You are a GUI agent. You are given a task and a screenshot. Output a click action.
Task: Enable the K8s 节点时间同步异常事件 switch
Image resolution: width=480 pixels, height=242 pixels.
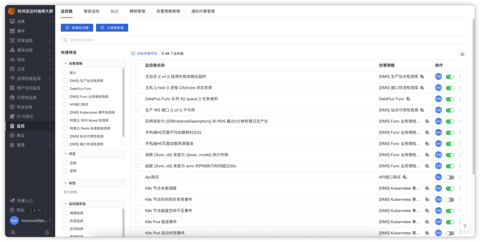(x=450, y=200)
